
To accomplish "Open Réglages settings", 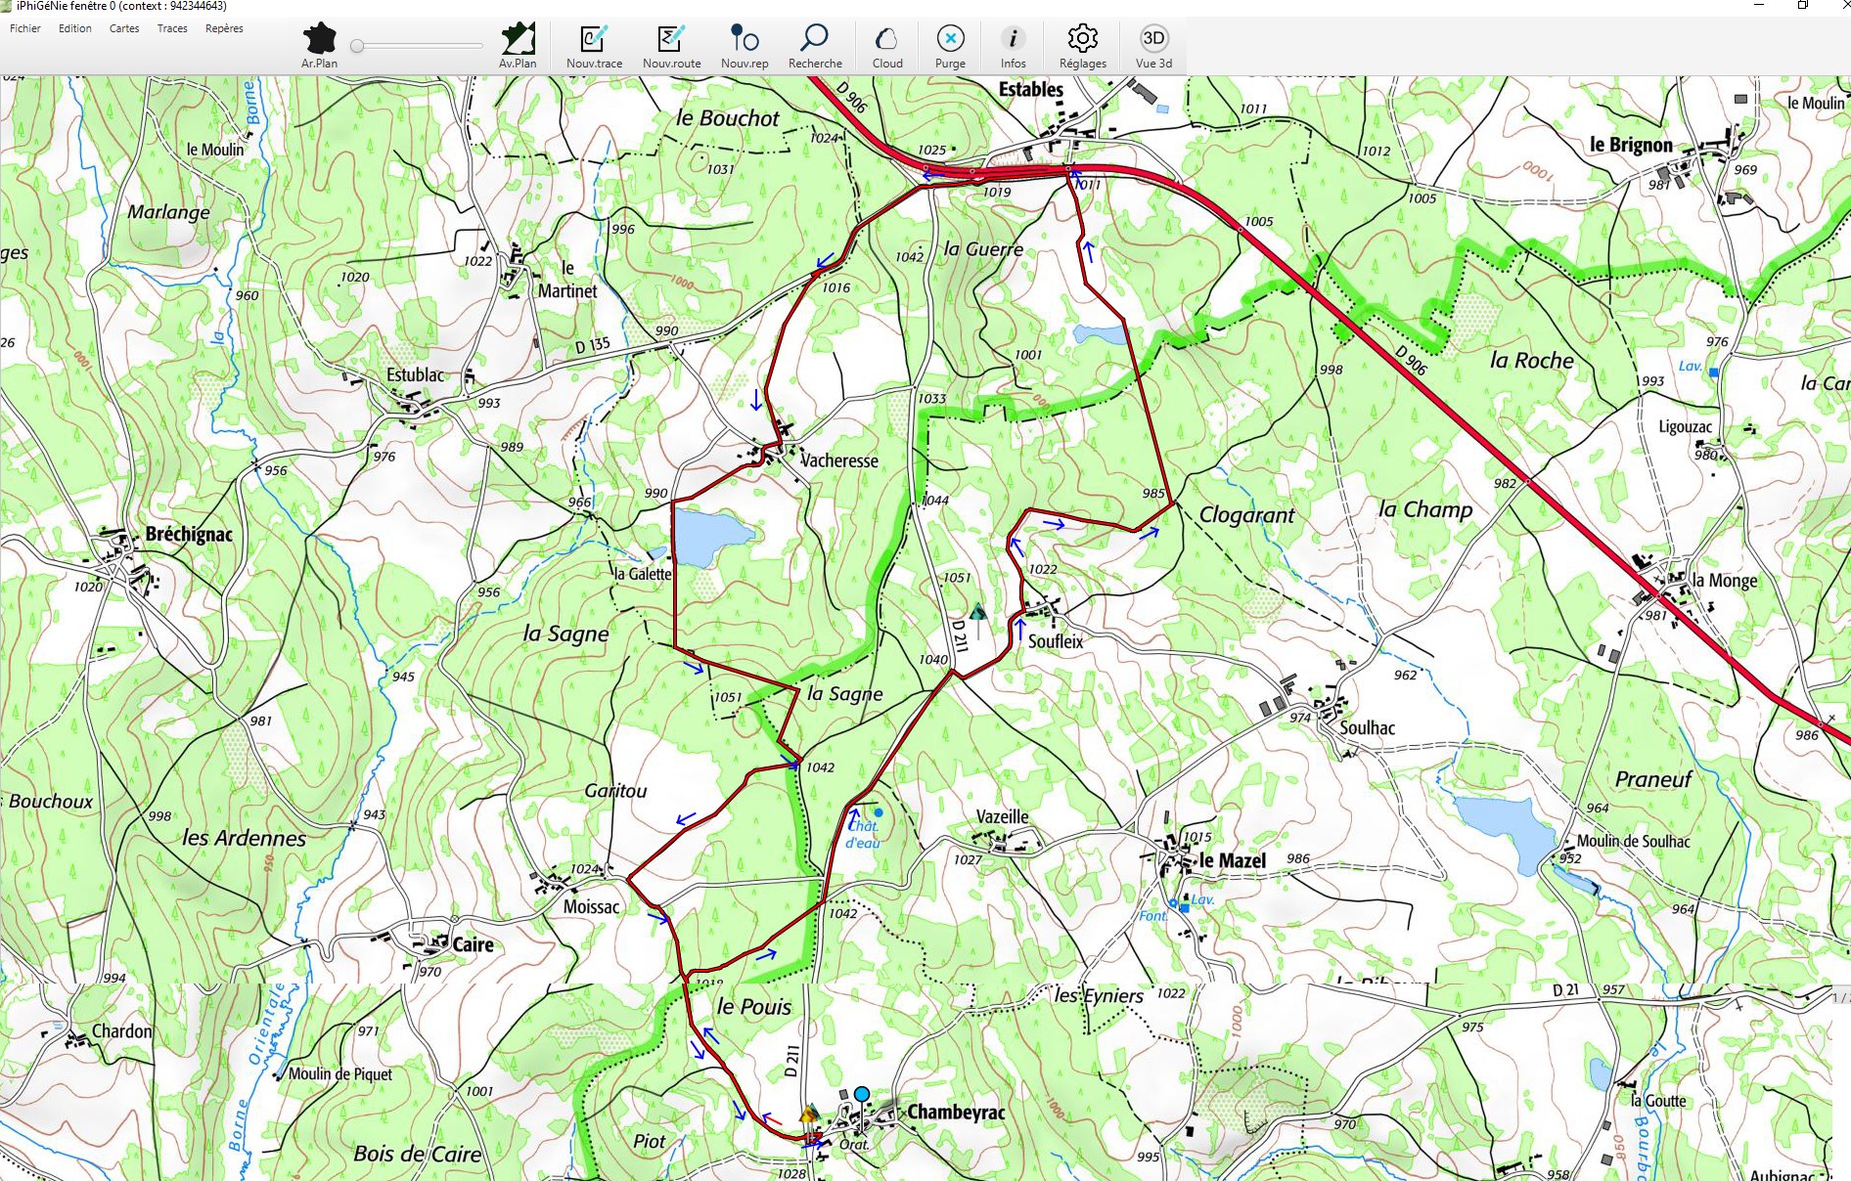I will coord(1082,40).
